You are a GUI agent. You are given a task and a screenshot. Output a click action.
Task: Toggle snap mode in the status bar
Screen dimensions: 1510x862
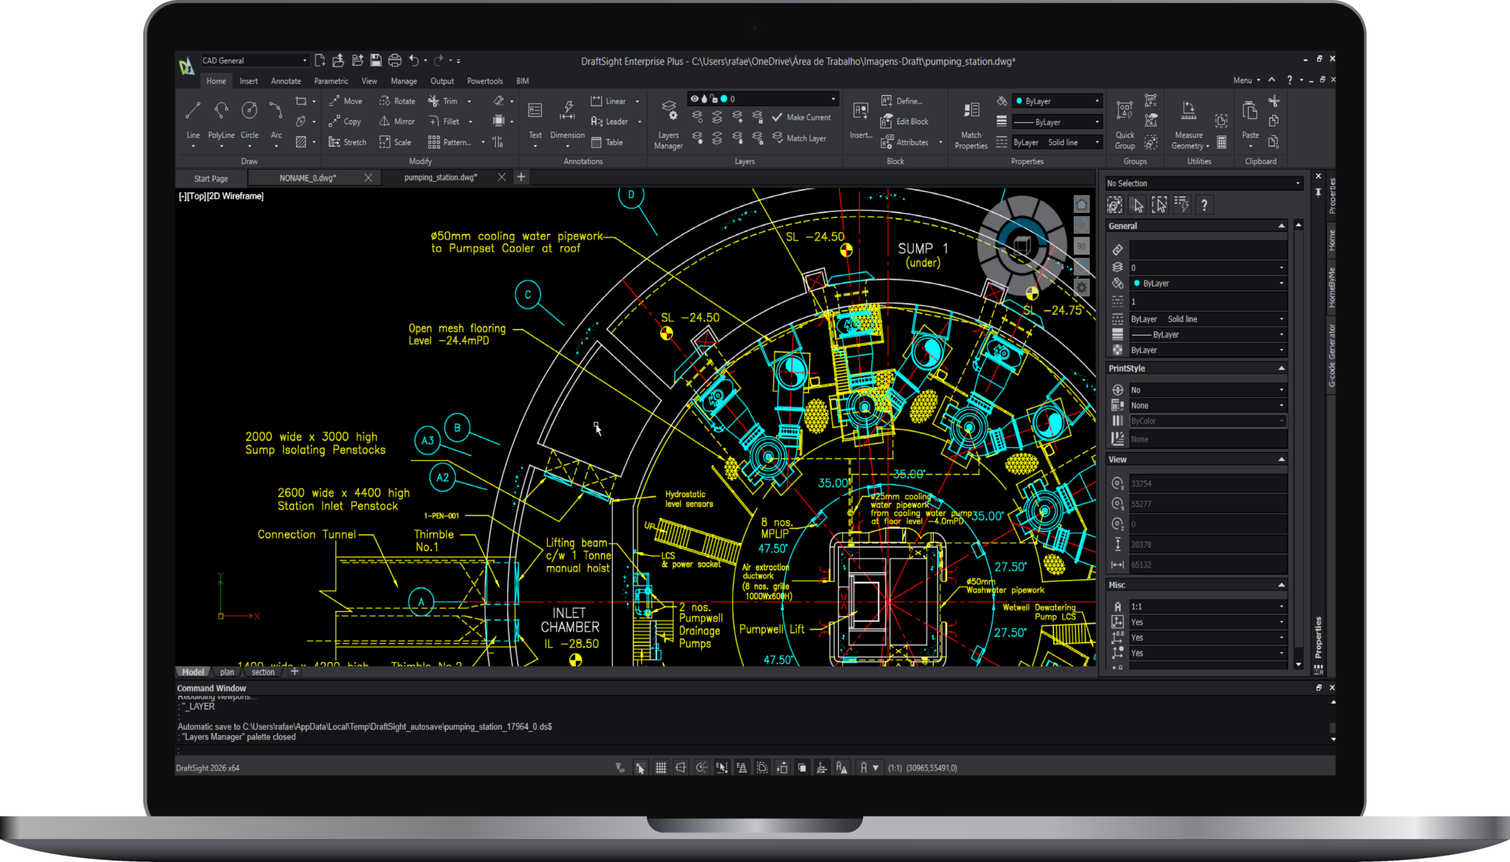pyautogui.click(x=640, y=768)
